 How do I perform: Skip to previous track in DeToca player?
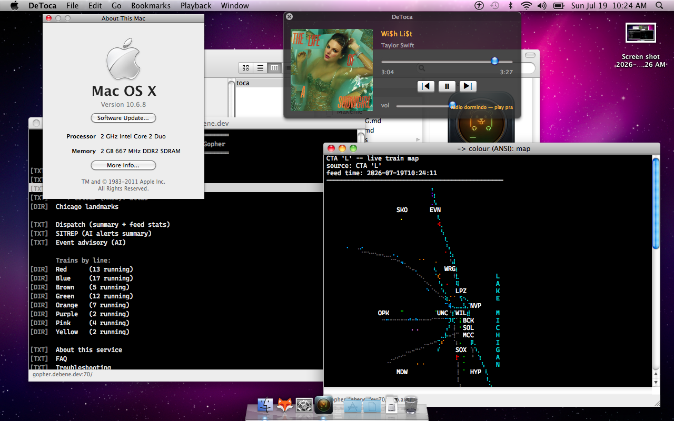[x=426, y=86]
